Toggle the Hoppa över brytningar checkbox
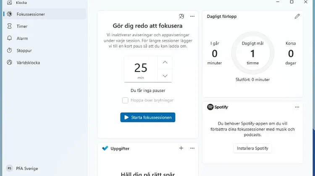This screenshot has height=176, width=315. coord(125,100)
